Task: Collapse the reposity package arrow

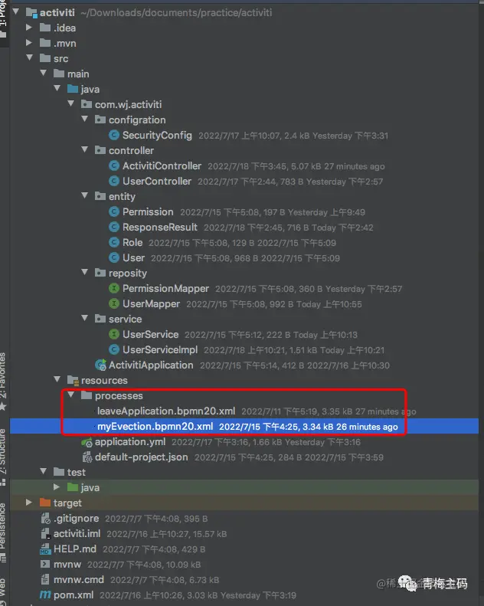Action: tap(85, 272)
